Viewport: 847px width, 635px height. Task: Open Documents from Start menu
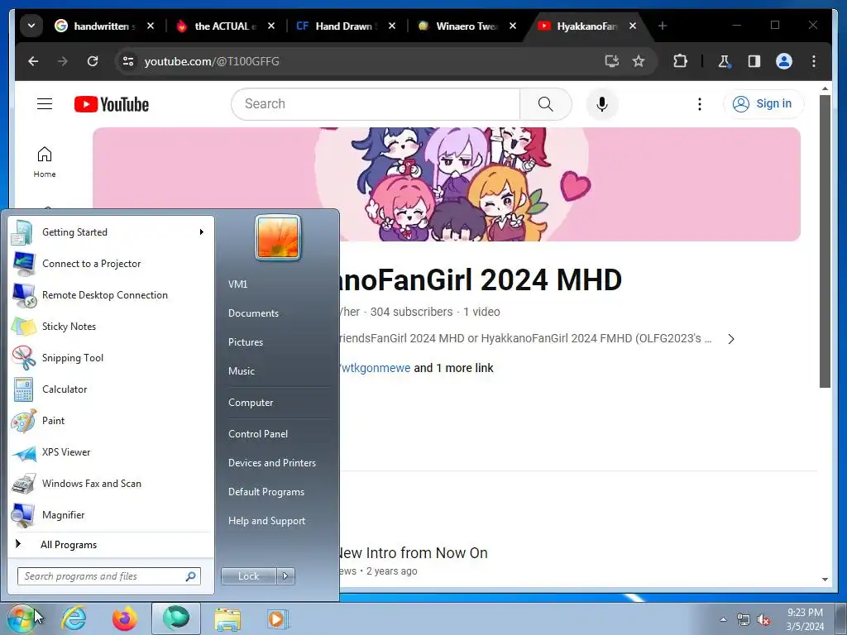[x=253, y=313]
